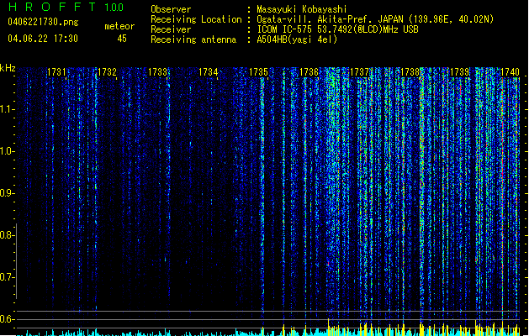Click the Receiver label

click(171, 29)
